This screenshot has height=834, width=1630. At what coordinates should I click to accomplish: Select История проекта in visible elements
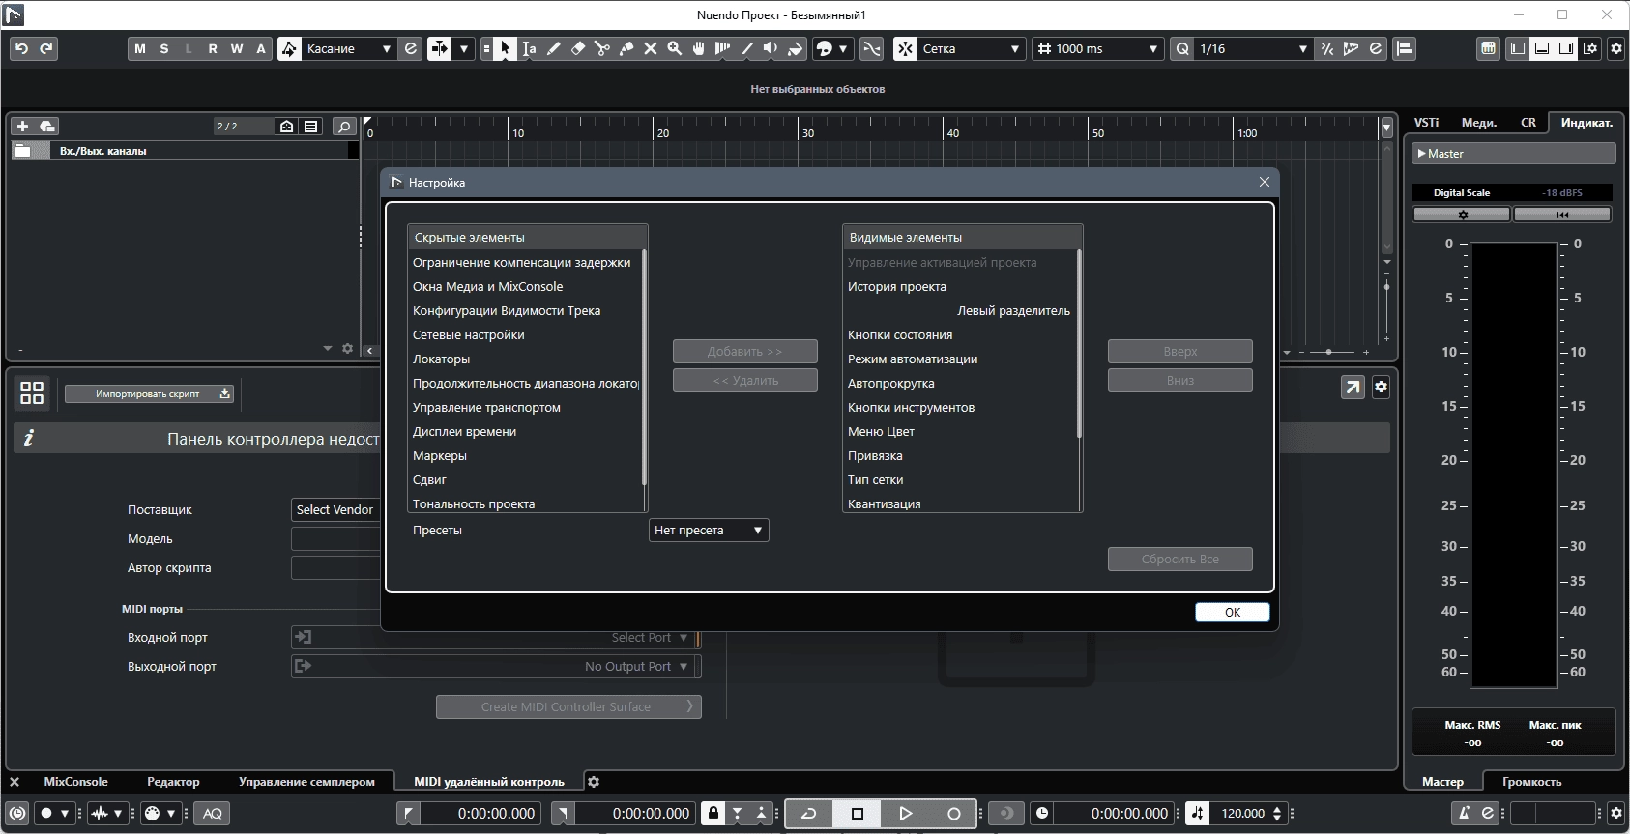(960, 286)
